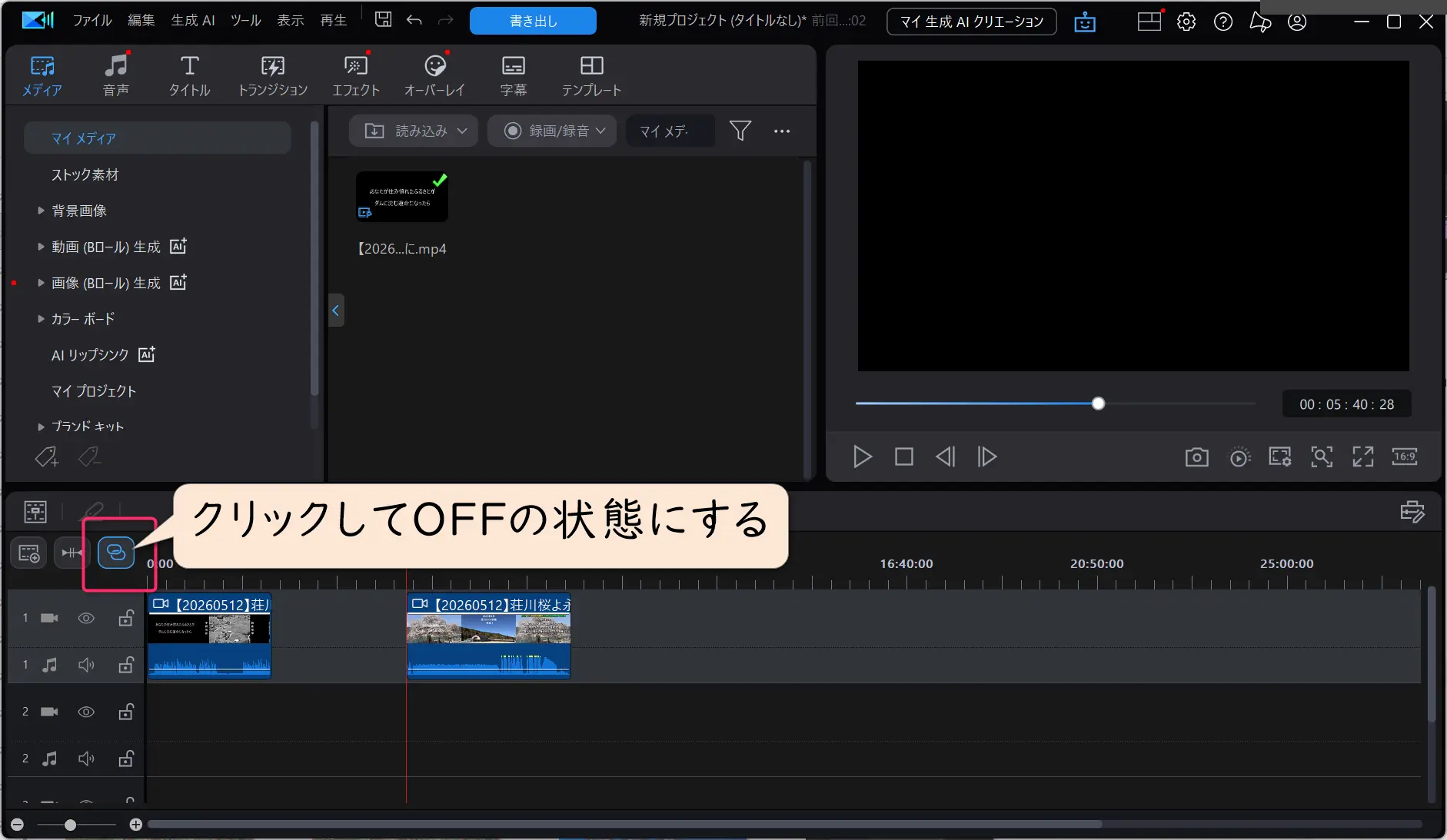Open the help question mark icon
The width and height of the screenshot is (1447, 840).
[x=1223, y=22]
